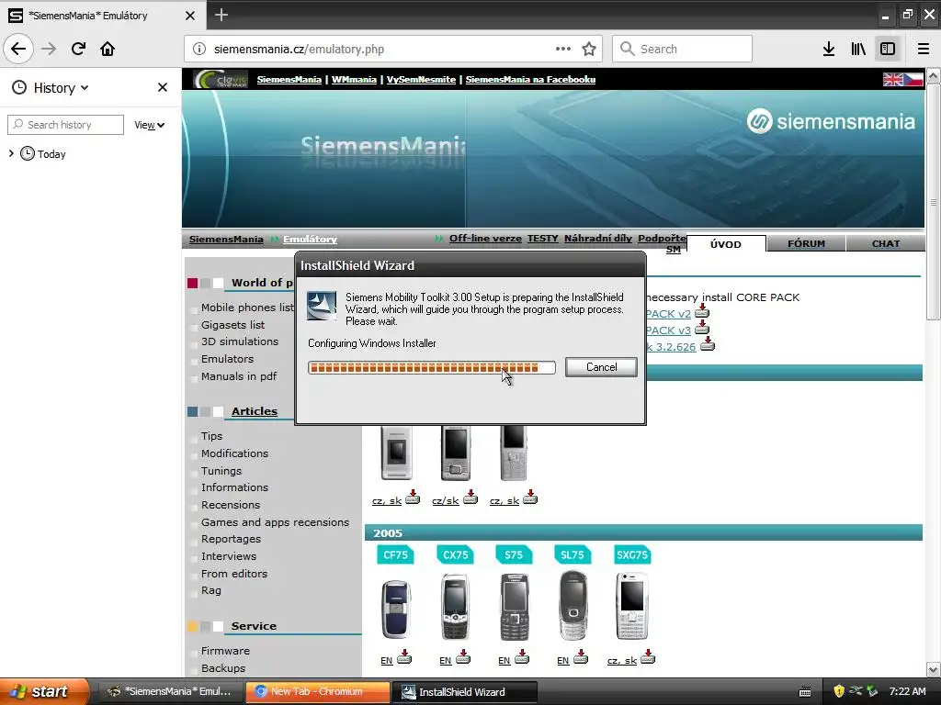Focus the browser Search box
The height and width of the screenshot is (705, 941).
pyautogui.click(x=682, y=50)
